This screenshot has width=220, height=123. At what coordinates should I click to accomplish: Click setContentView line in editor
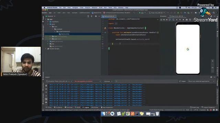click(x=132, y=39)
